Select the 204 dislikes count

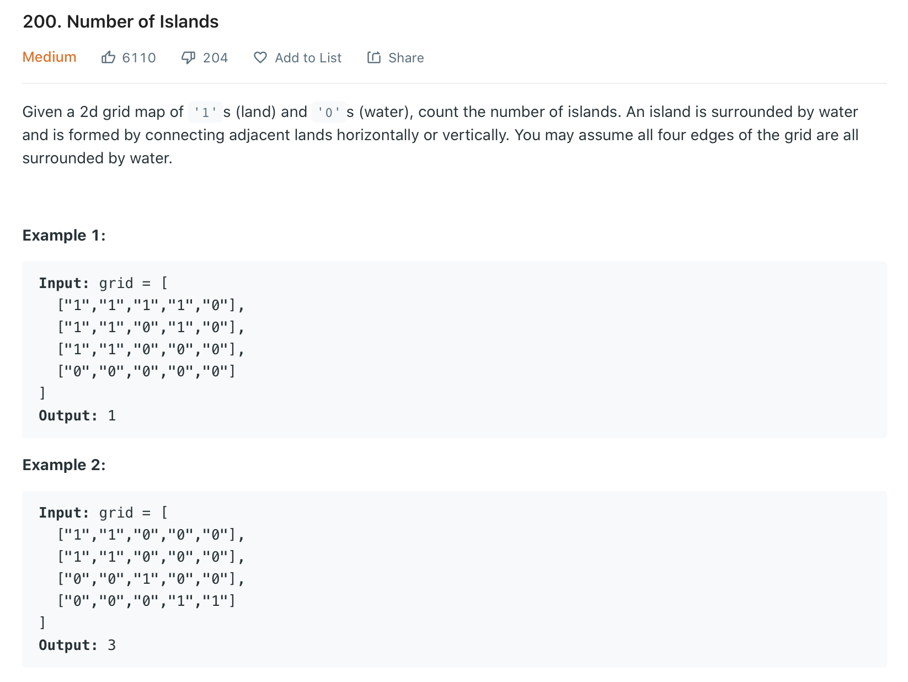tap(215, 58)
